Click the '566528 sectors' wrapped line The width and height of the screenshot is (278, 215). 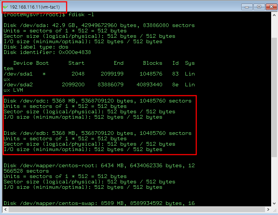26,171
